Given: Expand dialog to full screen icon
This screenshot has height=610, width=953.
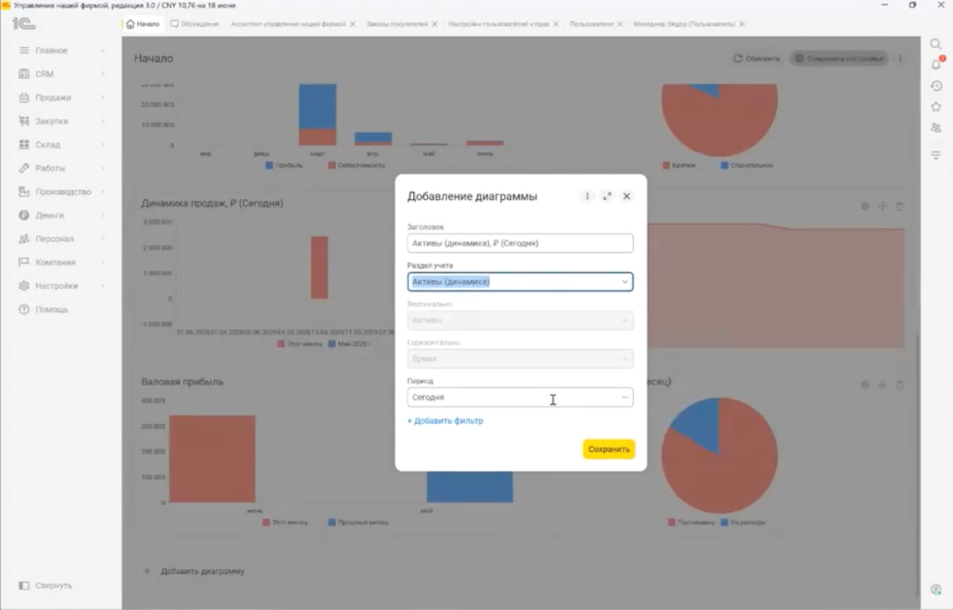Looking at the screenshot, I should click(607, 196).
